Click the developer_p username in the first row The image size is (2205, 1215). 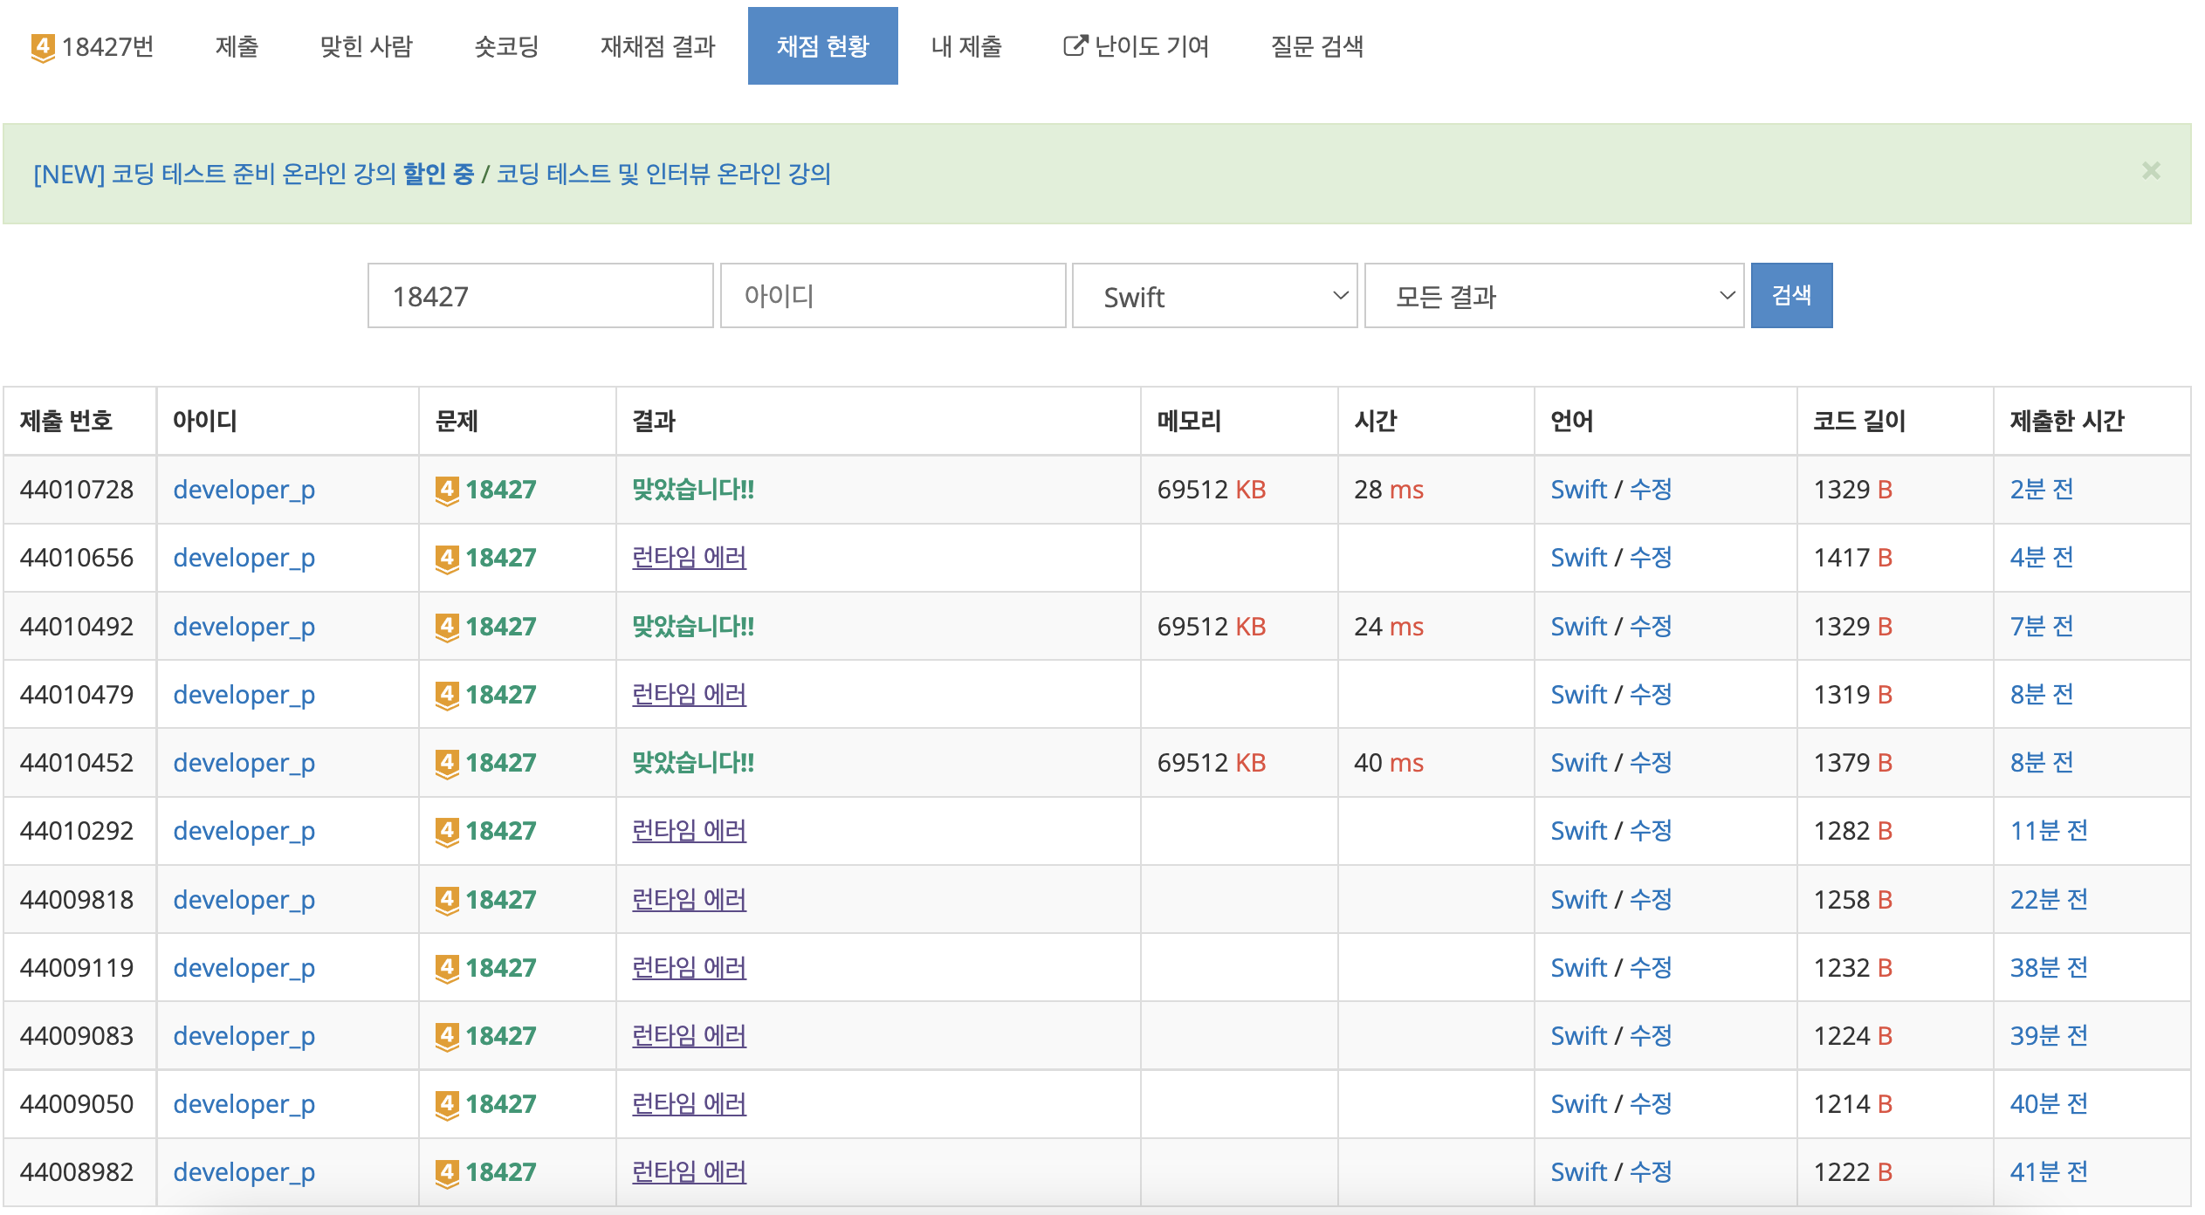244,490
